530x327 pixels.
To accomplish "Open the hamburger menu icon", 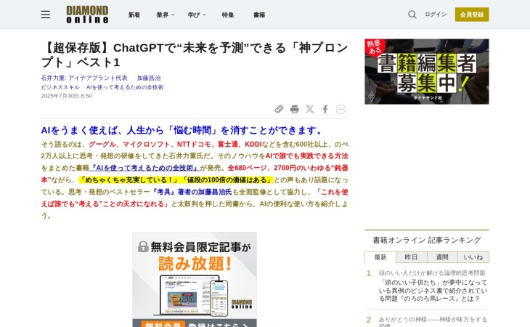I will 45,15.
